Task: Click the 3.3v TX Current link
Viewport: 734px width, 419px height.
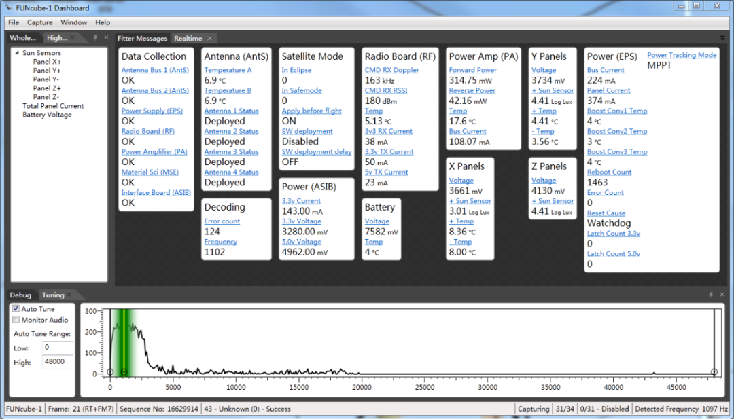Action: (389, 152)
